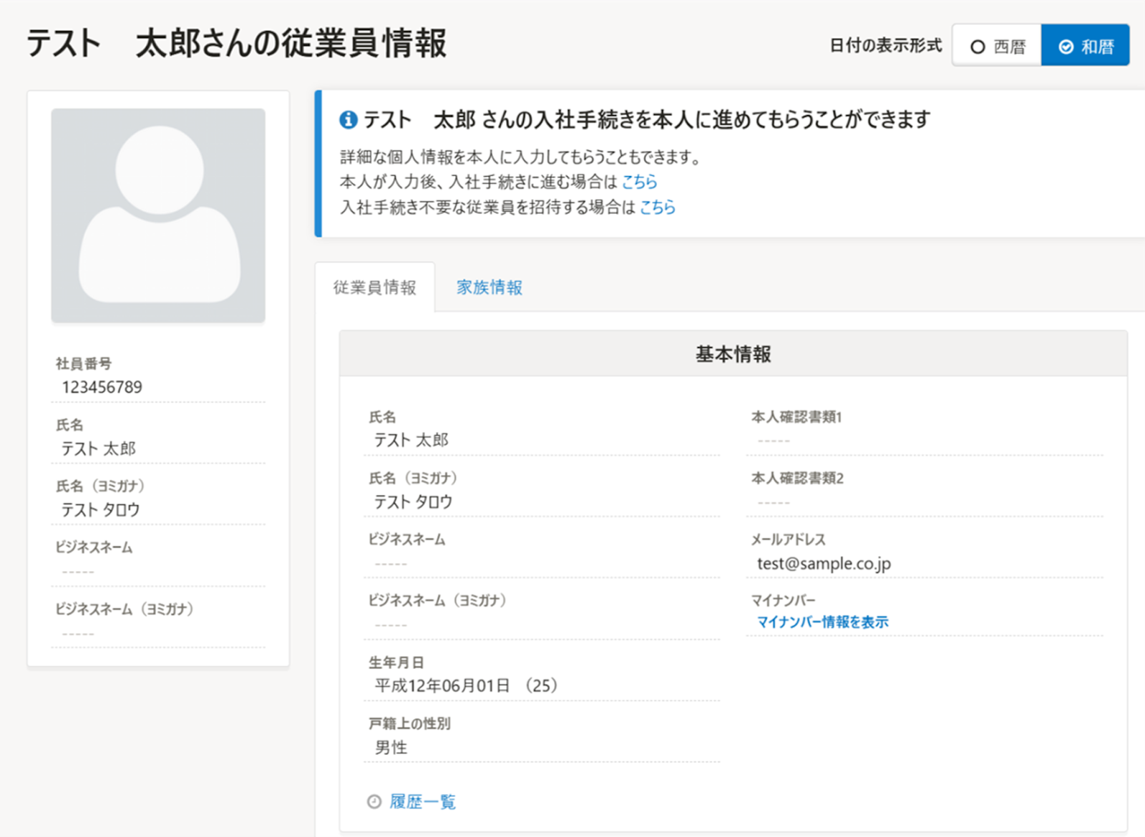This screenshot has width=1145, height=837.
Task: Open the 従業員情報 tab
Action: pos(374,288)
